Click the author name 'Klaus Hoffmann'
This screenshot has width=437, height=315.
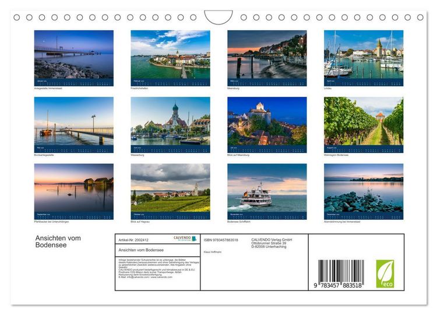click(x=212, y=252)
